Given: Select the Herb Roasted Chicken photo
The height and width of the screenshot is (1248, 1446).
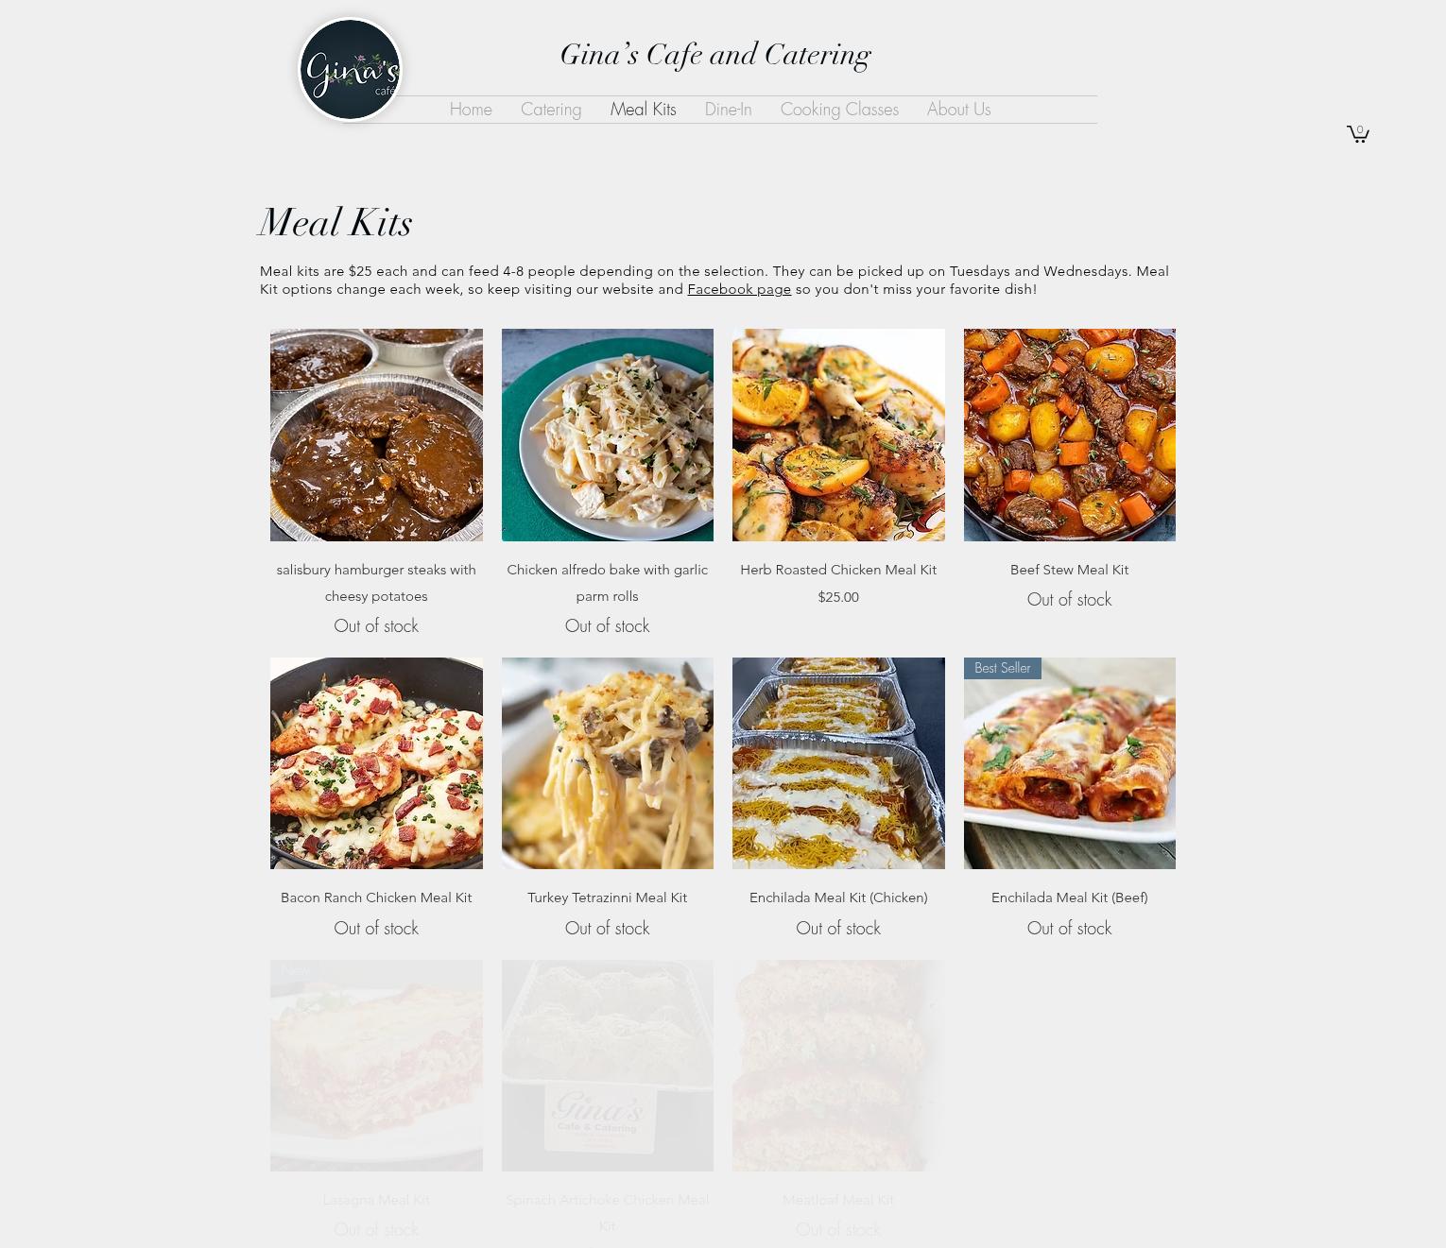Looking at the screenshot, I should (x=838, y=435).
